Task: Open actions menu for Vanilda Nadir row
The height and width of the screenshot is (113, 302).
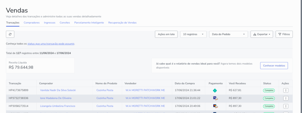Action: [286, 90]
